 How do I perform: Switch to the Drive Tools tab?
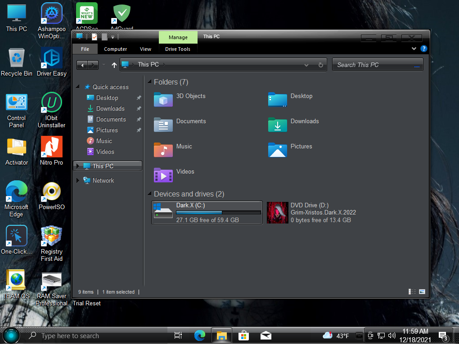[178, 49]
